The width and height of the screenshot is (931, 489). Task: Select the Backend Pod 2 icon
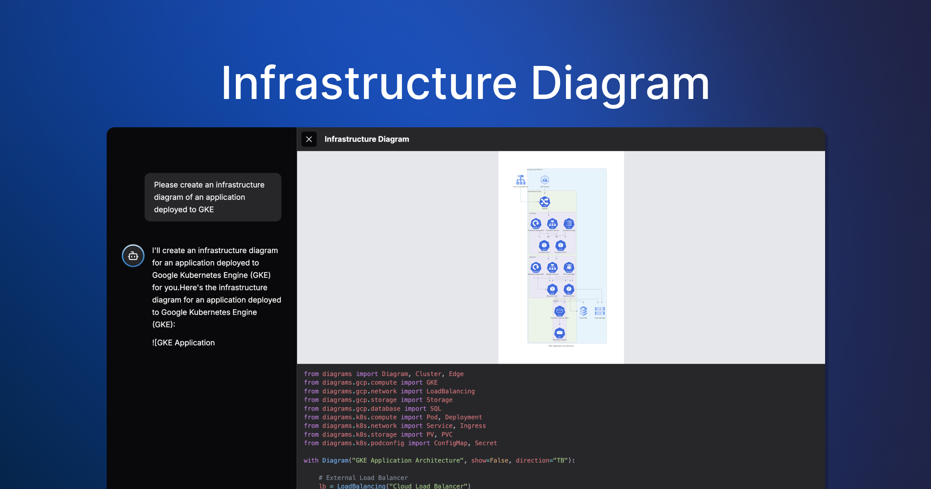[x=569, y=289]
